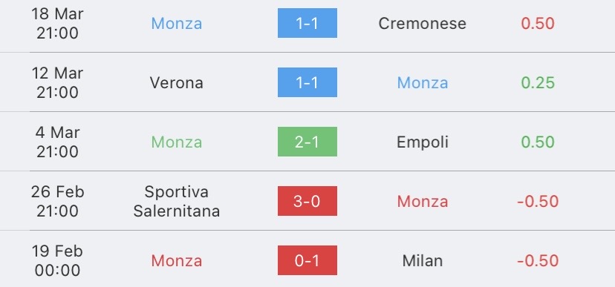Select the 0.50 handicap for Cremonese match

538,24
